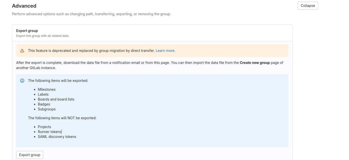Viewport: 349px width, 160px height.
Task: Click the deprecated feature warning message text
Action: (x=91, y=51)
